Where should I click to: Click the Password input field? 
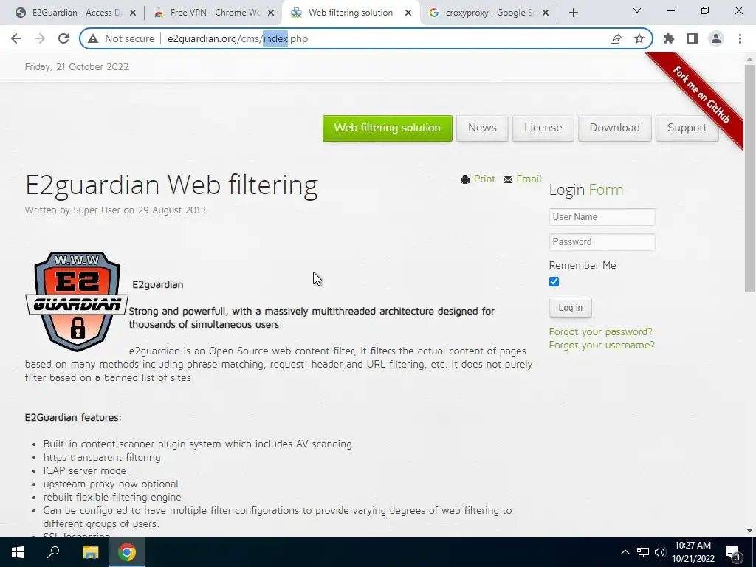click(602, 242)
